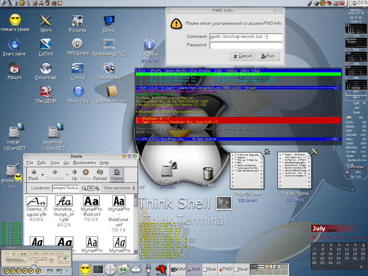The image size is (368, 276).
Task: Select Monoline_Script_MT.pfb font file
Action: [64, 211]
